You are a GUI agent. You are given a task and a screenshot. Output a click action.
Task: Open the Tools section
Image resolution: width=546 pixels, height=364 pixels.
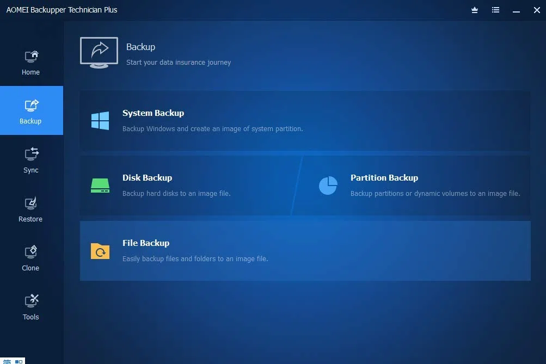pyautogui.click(x=31, y=306)
